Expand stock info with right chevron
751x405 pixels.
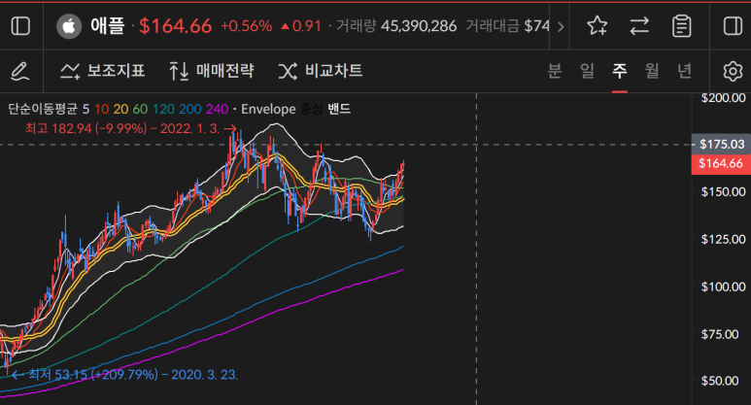point(561,26)
